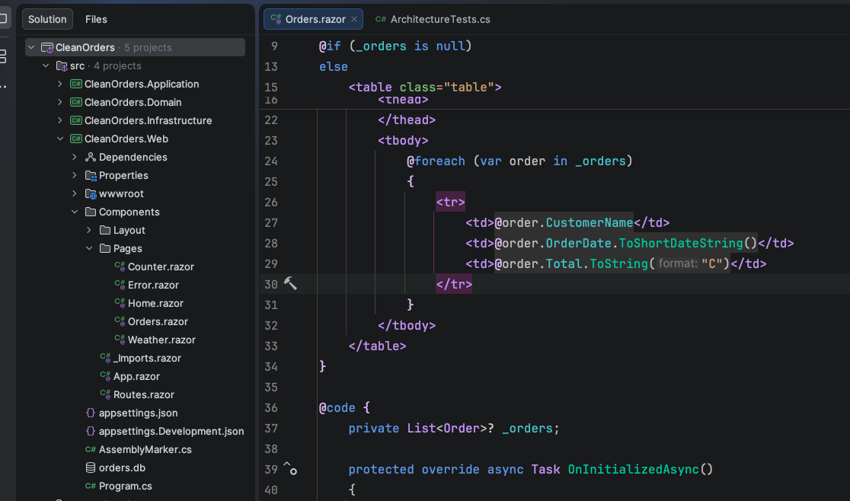Collapse the Pages folder
Screen dimensions: 850x501
[89, 248]
